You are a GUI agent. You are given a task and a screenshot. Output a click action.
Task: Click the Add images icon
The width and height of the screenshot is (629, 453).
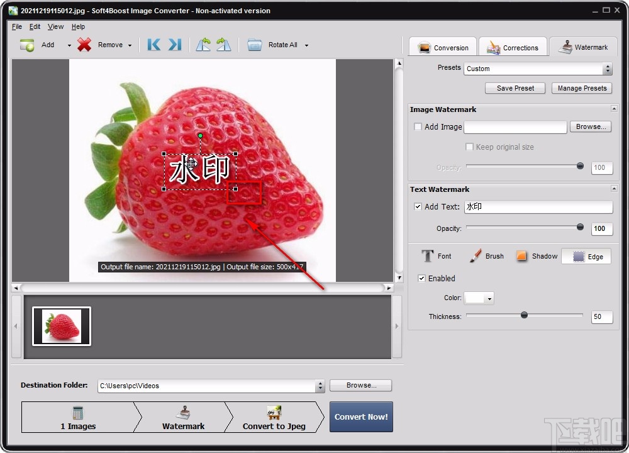click(26, 45)
